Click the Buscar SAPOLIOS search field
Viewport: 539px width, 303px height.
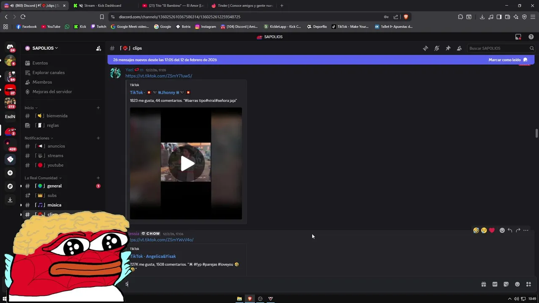[500, 48]
